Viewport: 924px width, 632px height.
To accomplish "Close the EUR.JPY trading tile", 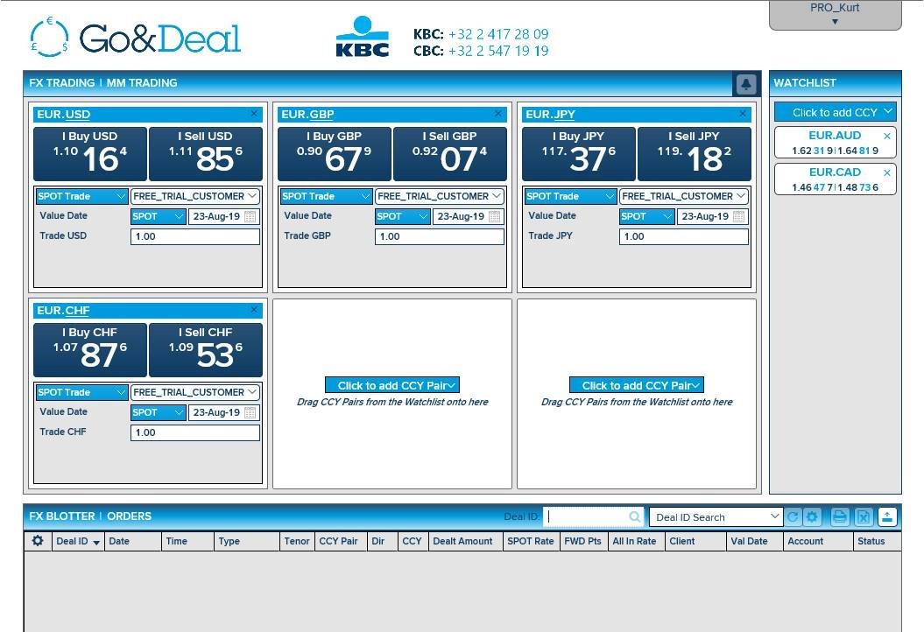I will 743,114.
